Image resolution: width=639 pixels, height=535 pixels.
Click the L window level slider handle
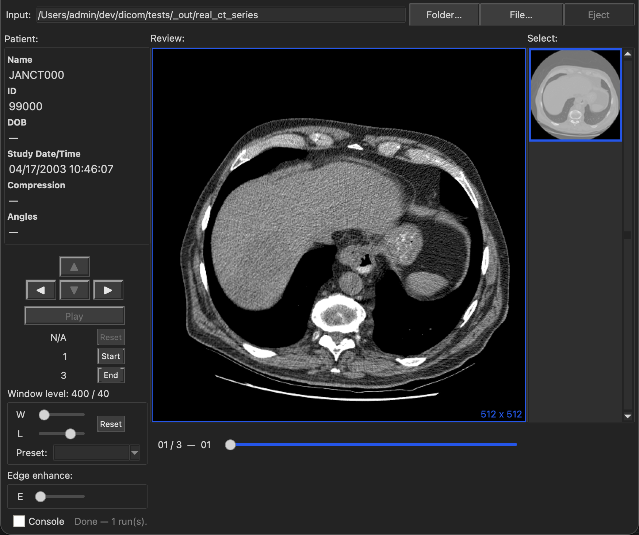tap(70, 434)
